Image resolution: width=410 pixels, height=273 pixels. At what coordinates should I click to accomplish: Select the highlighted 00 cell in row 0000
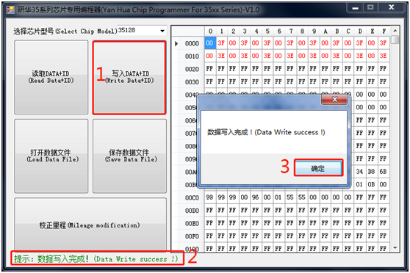(x=210, y=43)
